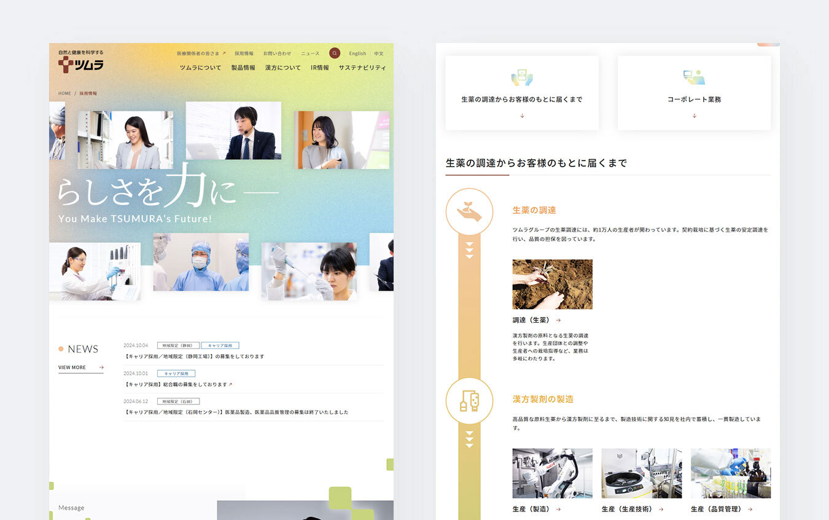Click the 地域限定（静岡） tag

pos(178,345)
